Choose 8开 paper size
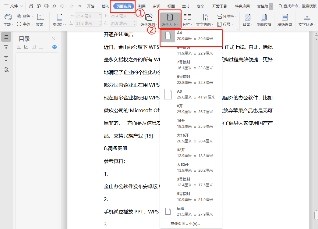Viewport: 318px width, 229px height. coord(191,109)
